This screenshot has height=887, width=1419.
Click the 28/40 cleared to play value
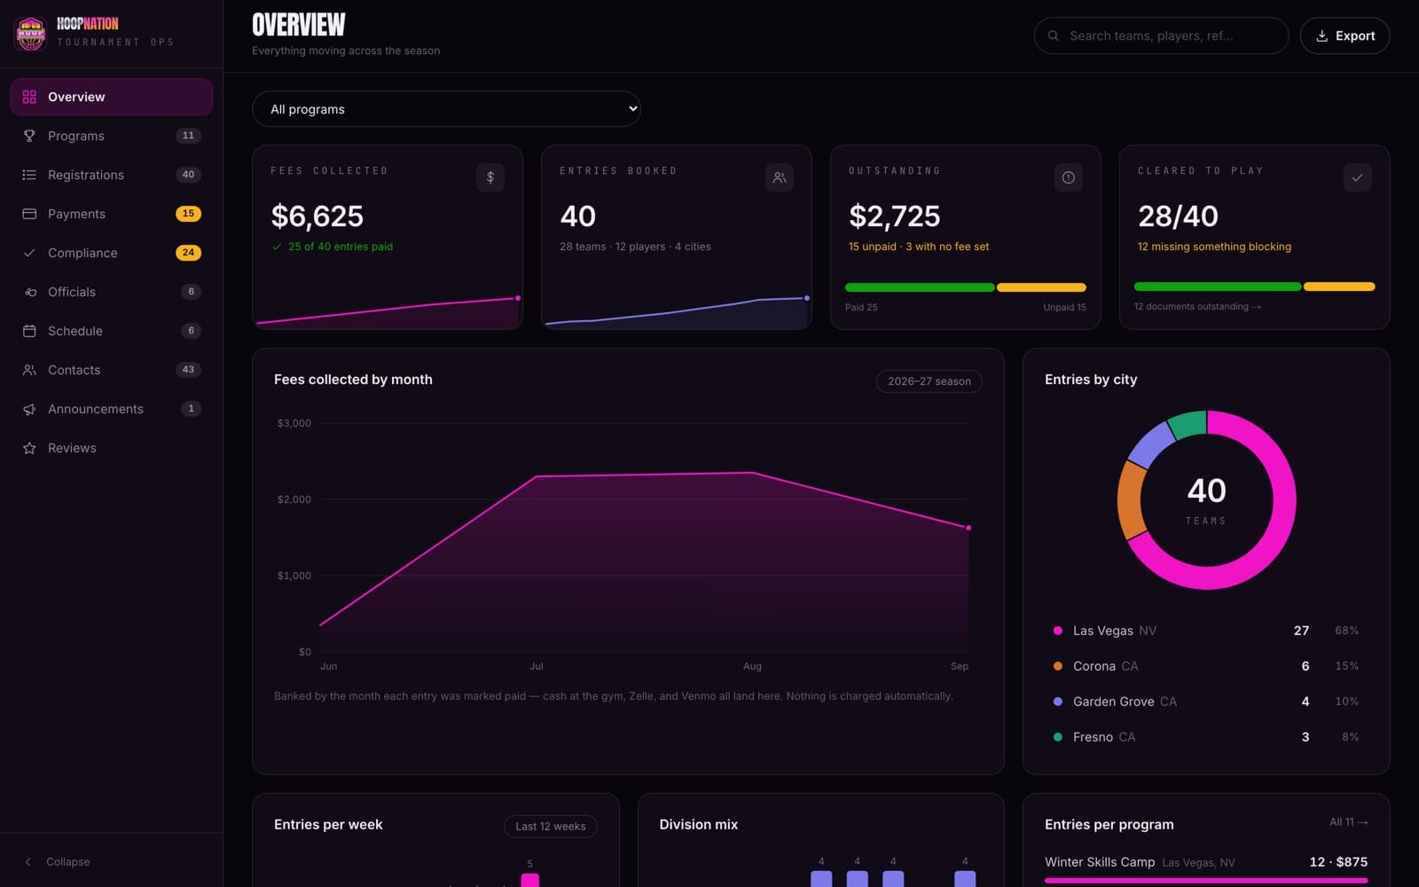coord(1178,216)
